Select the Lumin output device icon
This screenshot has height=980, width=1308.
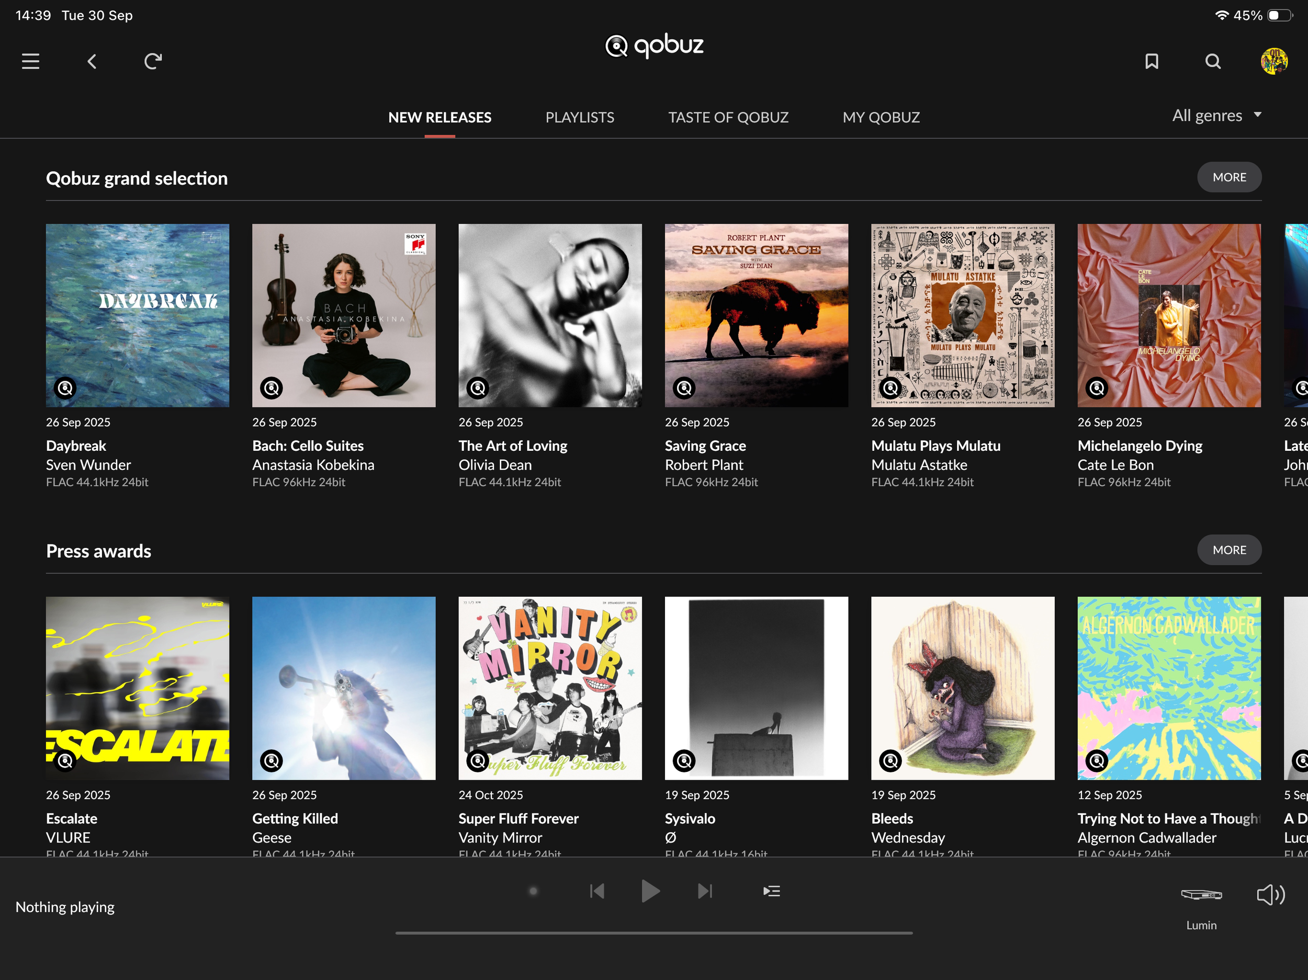(1201, 894)
